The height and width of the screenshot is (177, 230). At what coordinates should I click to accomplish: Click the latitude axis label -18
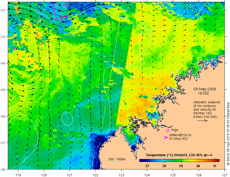point(3,169)
